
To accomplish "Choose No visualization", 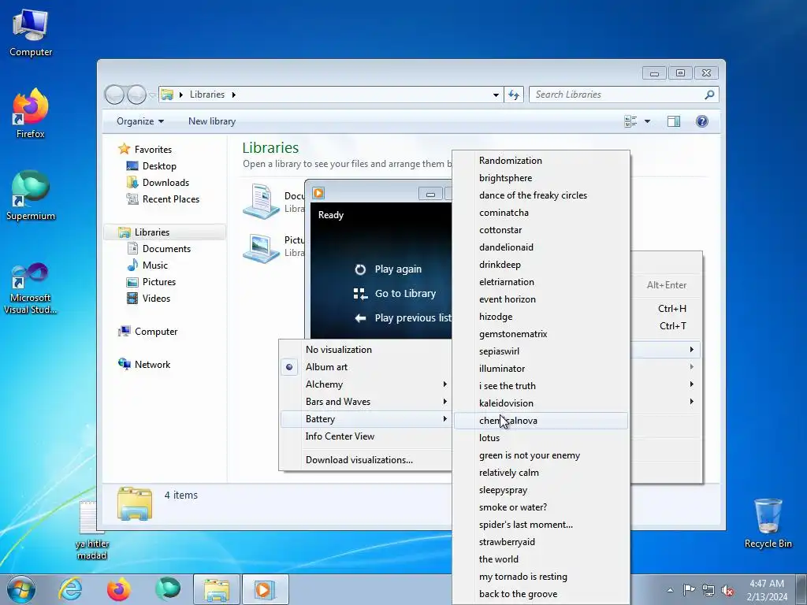I will (x=366, y=350).
